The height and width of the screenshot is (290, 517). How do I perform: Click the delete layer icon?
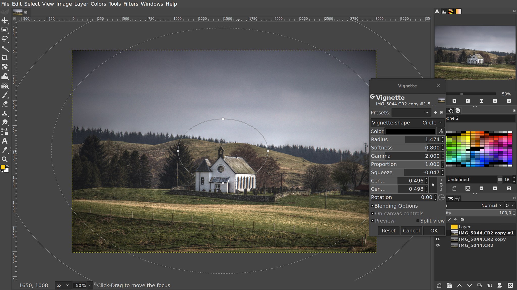pyautogui.click(x=510, y=285)
